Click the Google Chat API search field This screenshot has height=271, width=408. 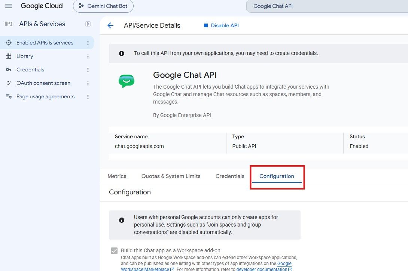327,6
